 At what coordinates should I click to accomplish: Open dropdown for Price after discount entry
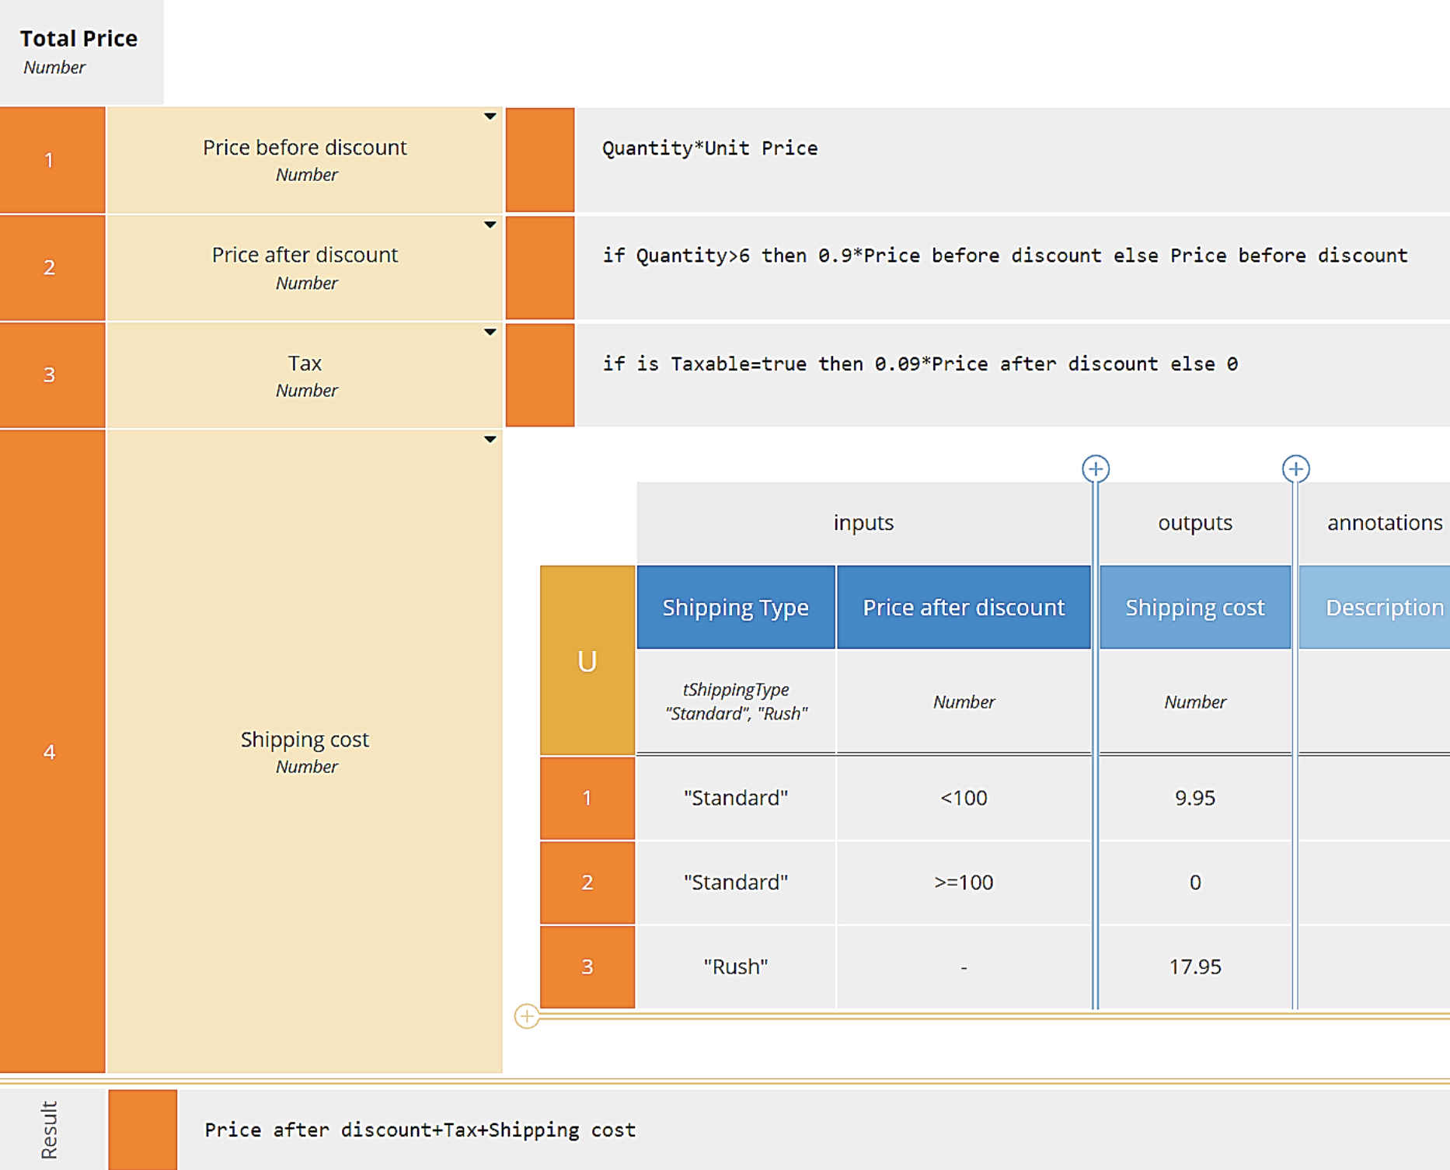coord(490,225)
